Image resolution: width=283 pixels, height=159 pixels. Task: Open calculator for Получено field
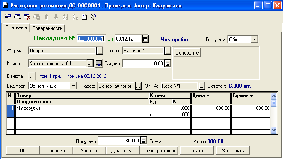coord(144,141)
